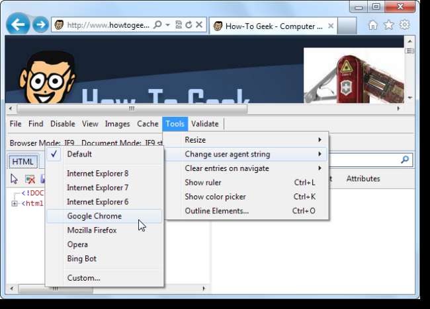
Task: Open Favorites star icon
Action: (x=388, y=25)
